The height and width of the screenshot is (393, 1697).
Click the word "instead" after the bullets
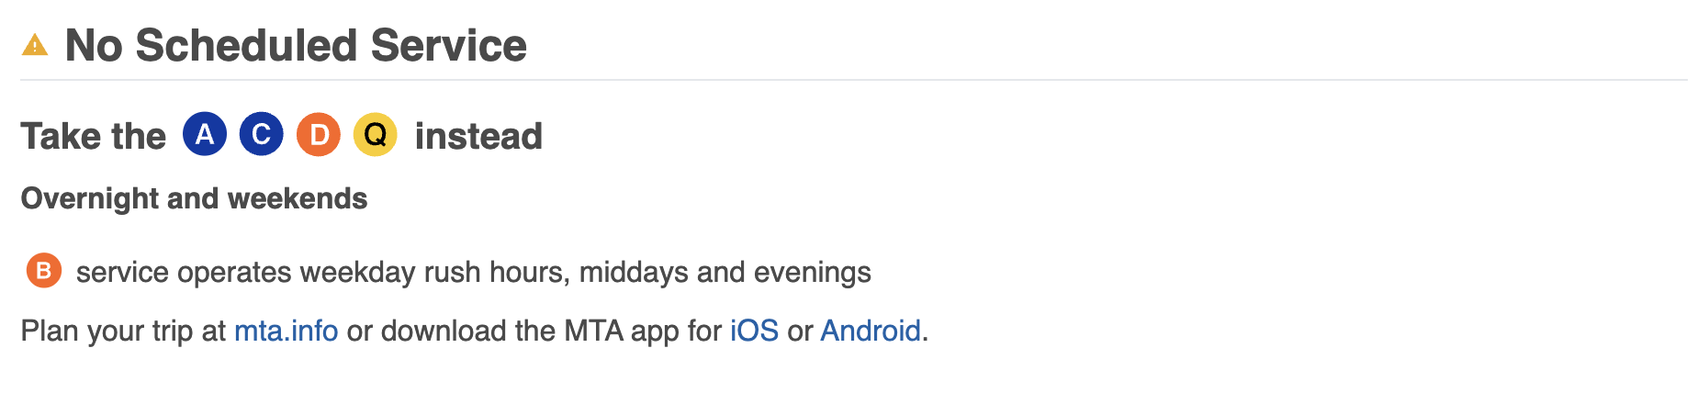coord(478,137)
